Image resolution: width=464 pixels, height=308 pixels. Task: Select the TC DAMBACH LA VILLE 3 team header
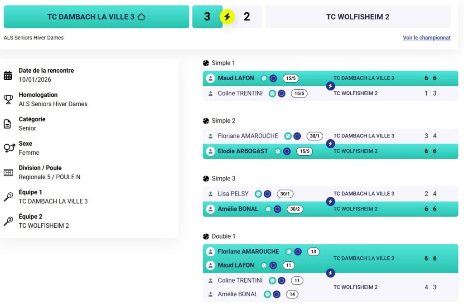[96, 17]
